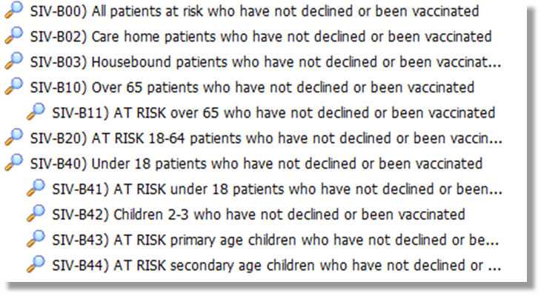Select the search icon beside SIV-B43

pyautogui.click(x=36, y=238)
